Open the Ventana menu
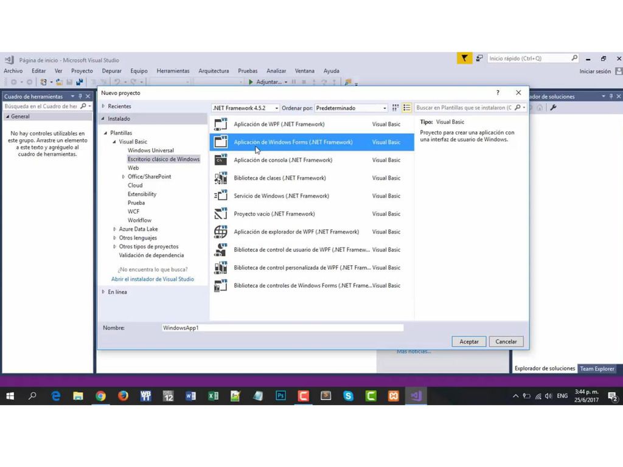The width and height of the screenshot is (623, 467). click(x=304, y=71)
